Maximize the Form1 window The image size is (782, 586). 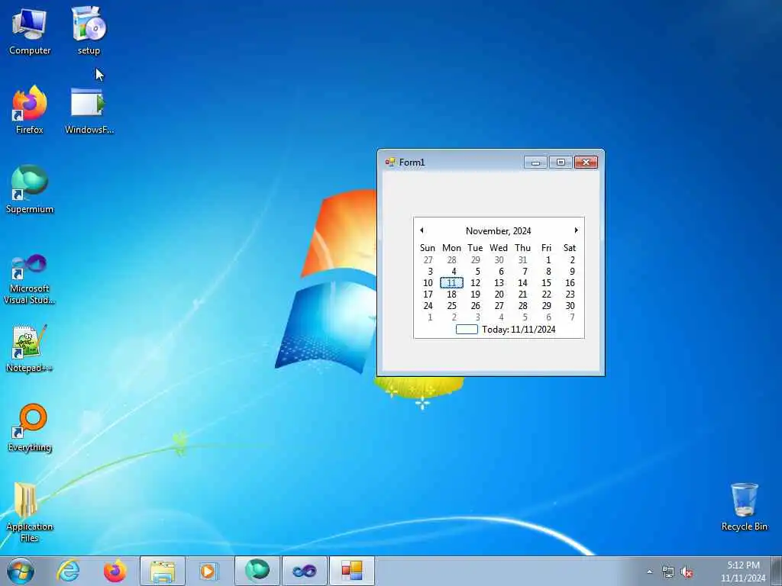tap(561, 163)
